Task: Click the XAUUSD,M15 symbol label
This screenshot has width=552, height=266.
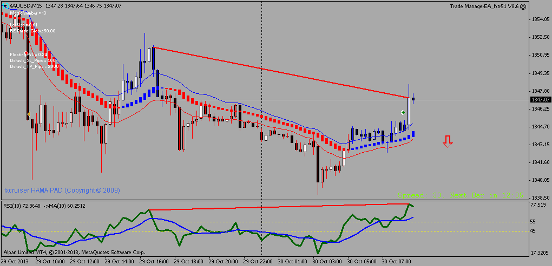Action: click(x=25, y=6)
